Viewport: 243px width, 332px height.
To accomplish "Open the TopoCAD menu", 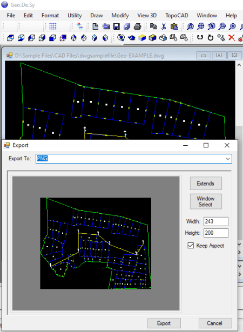I will pyautogui.click(x=177, y=16).
